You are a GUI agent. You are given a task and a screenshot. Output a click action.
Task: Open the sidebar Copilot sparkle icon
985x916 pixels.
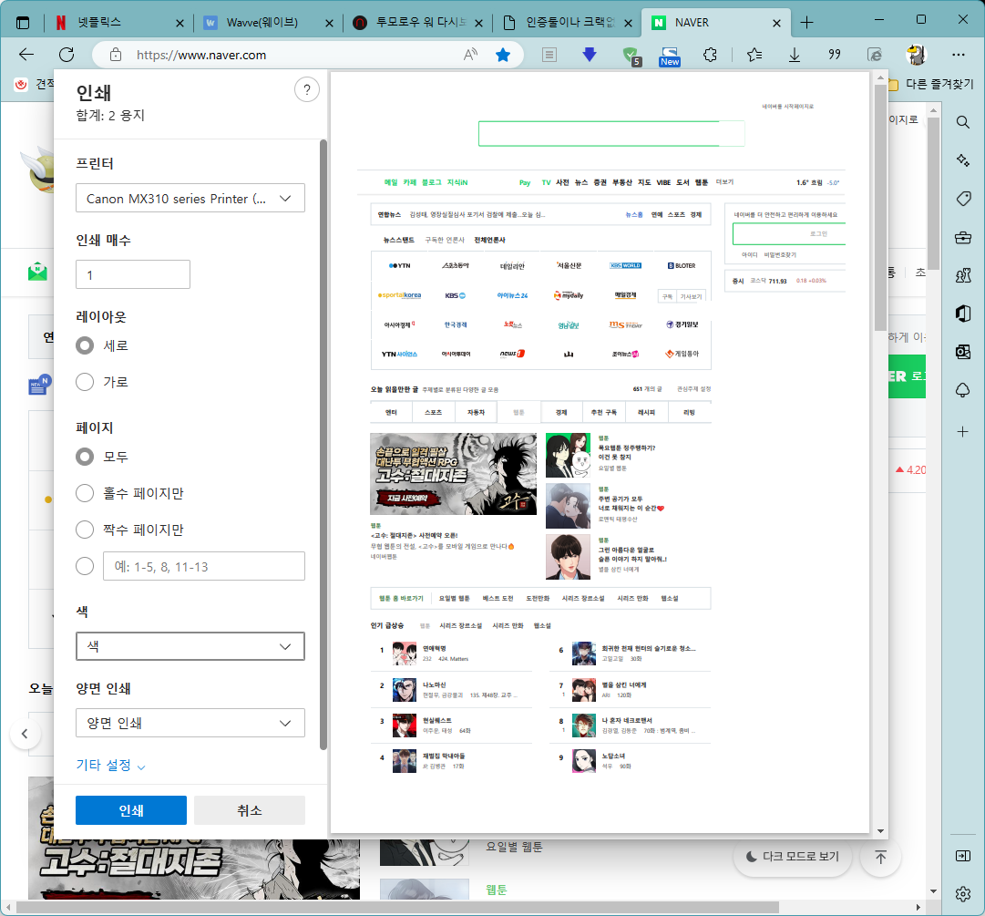[x=963, y=160]
